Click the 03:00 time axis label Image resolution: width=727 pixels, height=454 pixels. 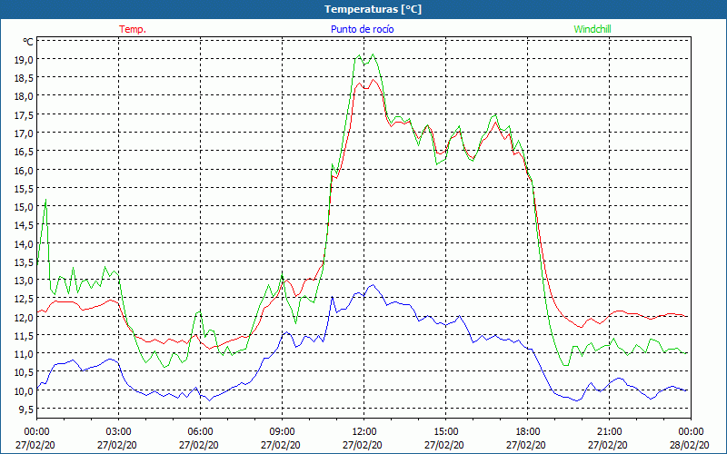pyautogui.click(x=118, y=432)
